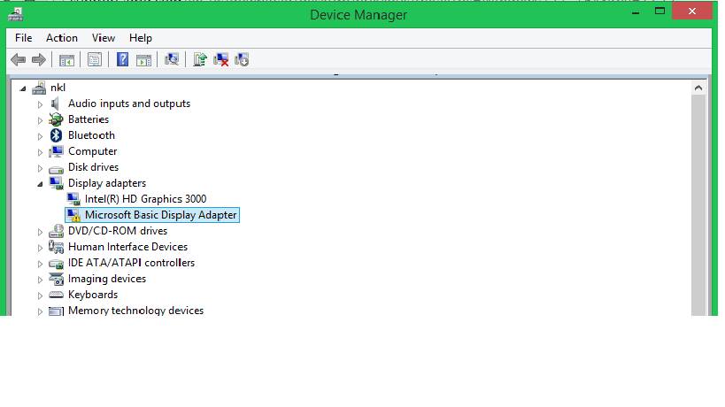Viewport: 725px width, 407px height.
Task: Expand the Computer node
Action: click(40, 152)
